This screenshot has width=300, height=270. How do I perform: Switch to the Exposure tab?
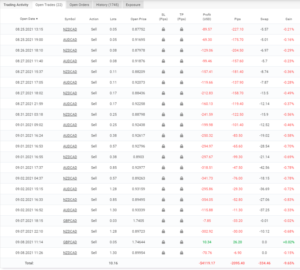[x=133, y=5]
